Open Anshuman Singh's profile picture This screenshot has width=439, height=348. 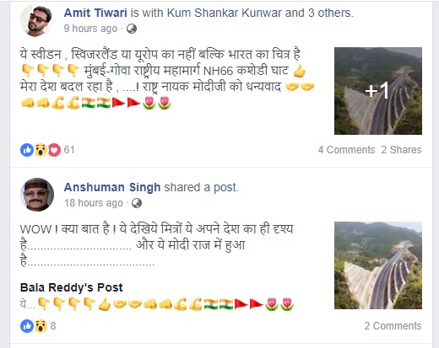(36, 195)
